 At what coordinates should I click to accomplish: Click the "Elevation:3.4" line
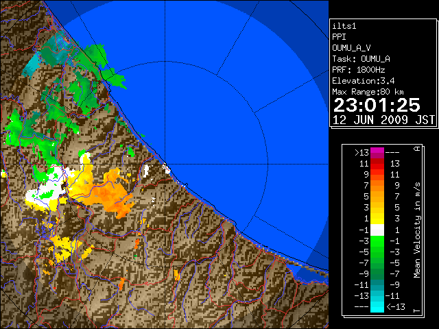pos(364,81)
